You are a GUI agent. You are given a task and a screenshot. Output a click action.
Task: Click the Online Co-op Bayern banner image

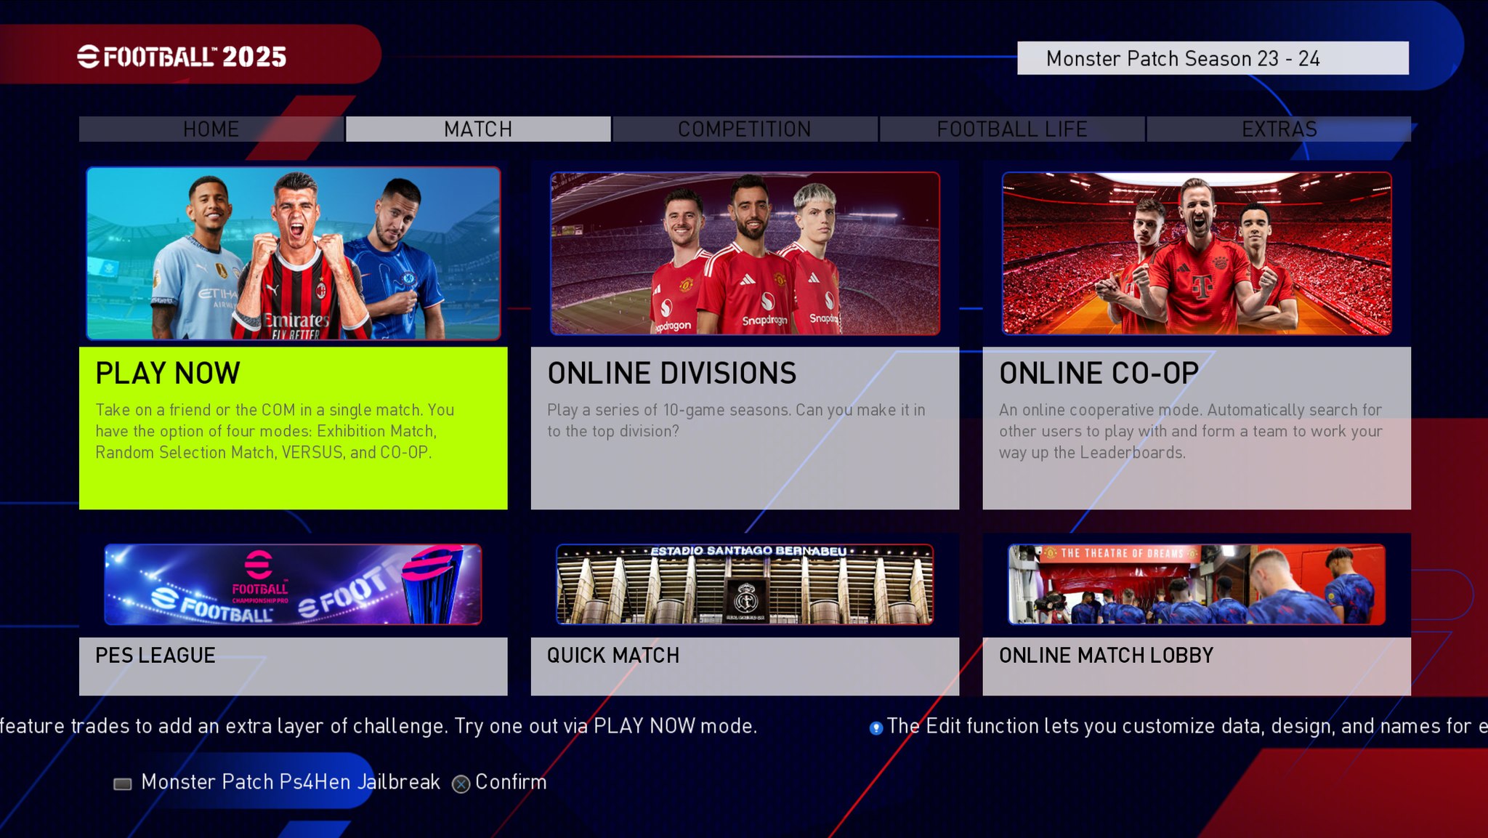[x=1197, y=253]
